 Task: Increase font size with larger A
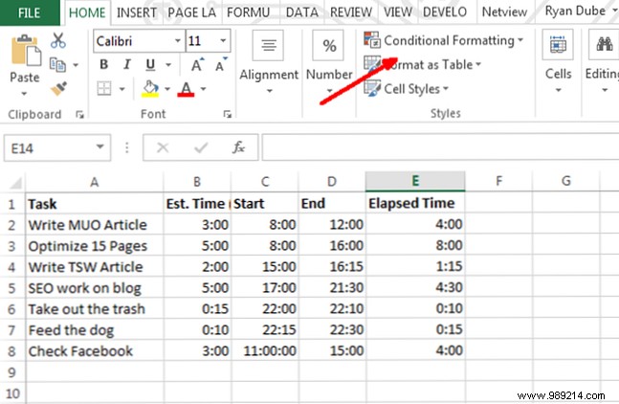coord(197,64)
